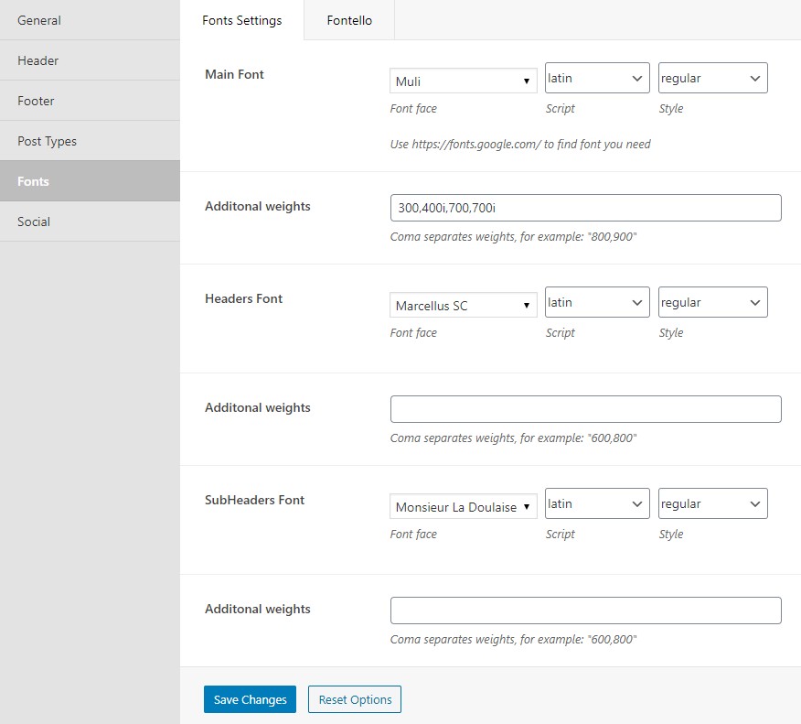Click the Google Fonts hint text
This screenshot has height=724, width=801.
click(520, 145)
